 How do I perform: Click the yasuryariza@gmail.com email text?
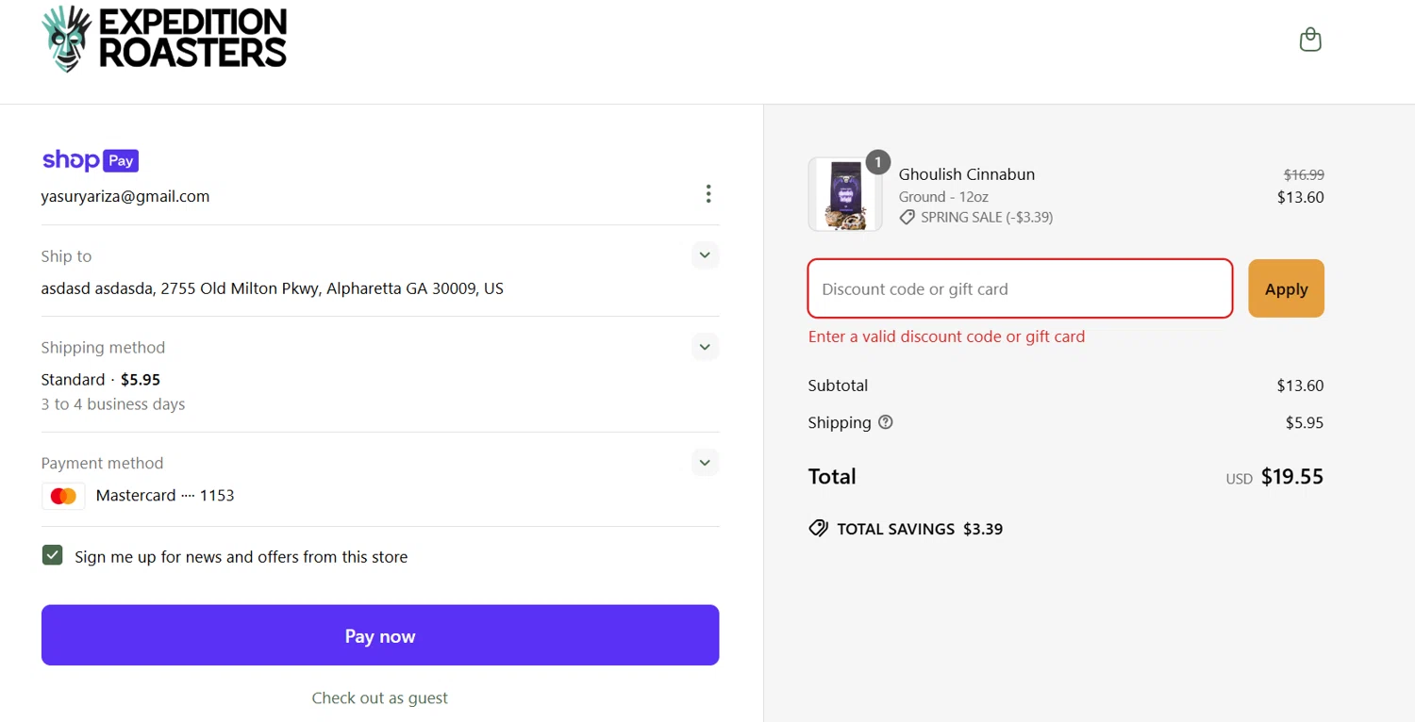[x=125, y=197]
